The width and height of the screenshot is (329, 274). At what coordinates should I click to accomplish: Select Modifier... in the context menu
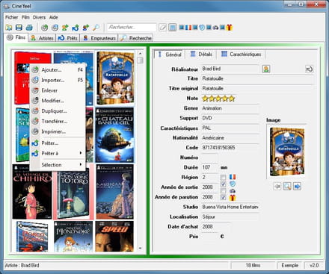coord(58,101)
